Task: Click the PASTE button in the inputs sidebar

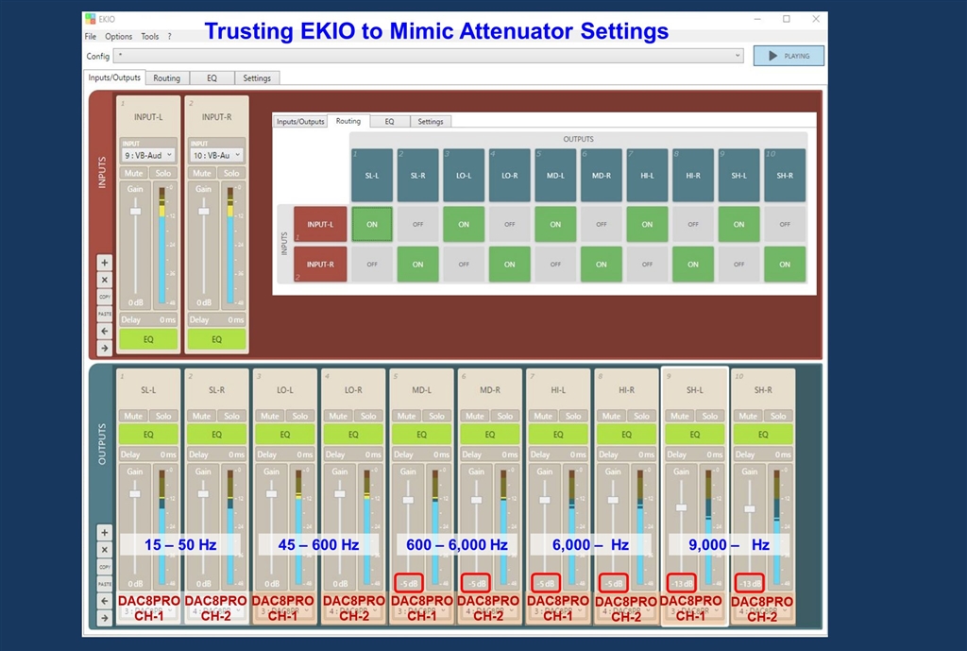Action: (104, 314)
